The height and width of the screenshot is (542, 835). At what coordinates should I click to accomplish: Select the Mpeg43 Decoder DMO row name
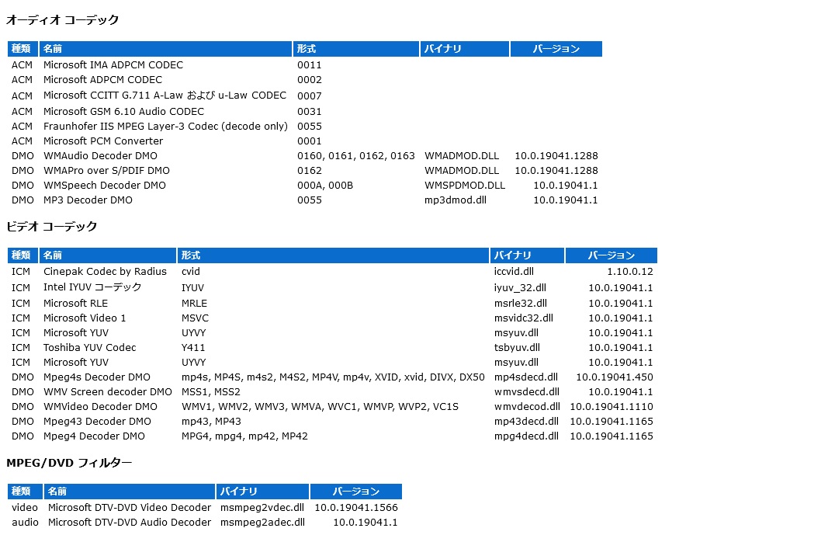tap(97, 422)
